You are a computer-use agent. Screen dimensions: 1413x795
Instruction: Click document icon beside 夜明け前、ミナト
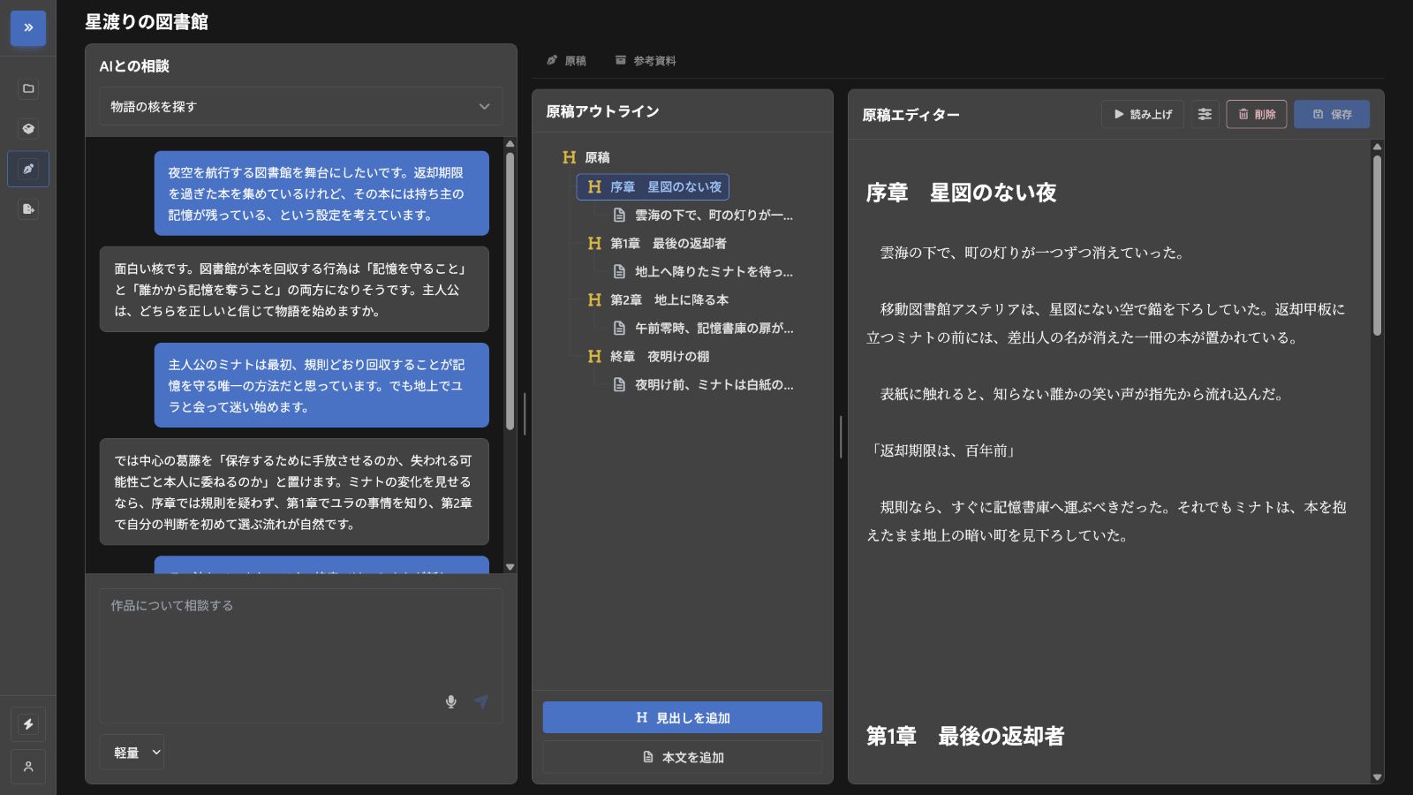tap(620, 385)
